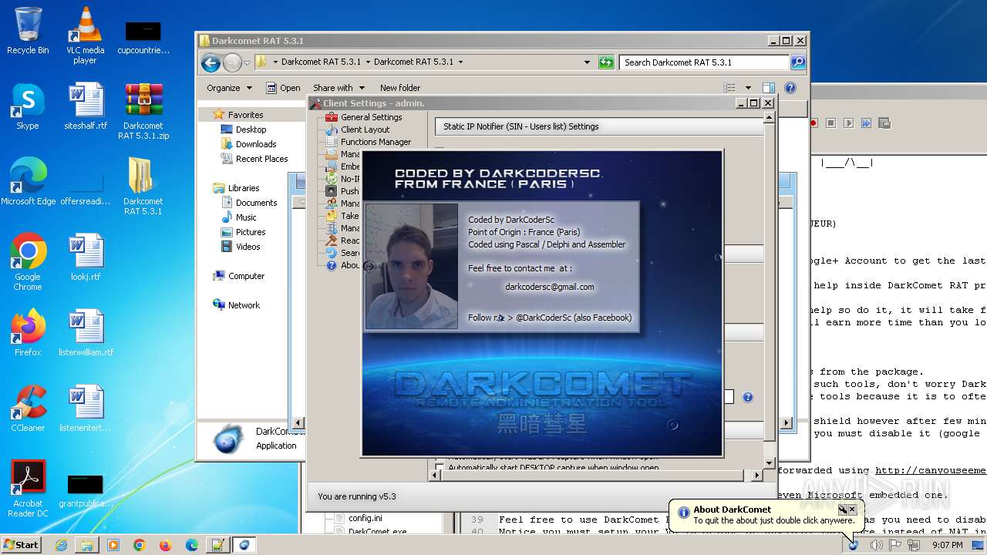The image size is (987, 555).
Task: Click horizontal scrollbar right arrow in Client Settings
Action: [756, 476]
